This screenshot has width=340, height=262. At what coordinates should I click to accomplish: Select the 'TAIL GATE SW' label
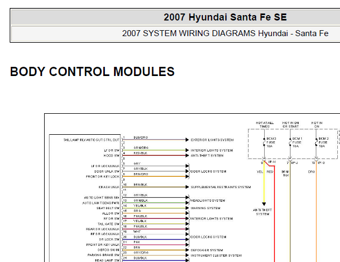109,224
